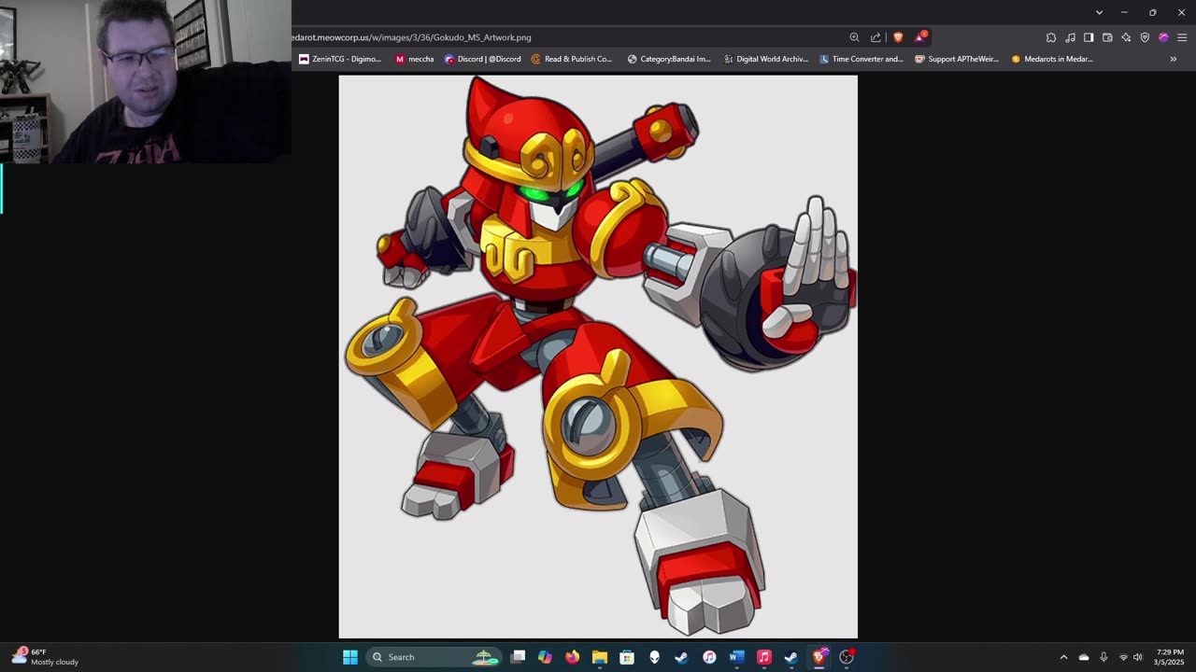Screen dimensions: 1196x672
Task: Open the ZeninTCG - Digimo... bookmark
Action: tap(340, 59)
